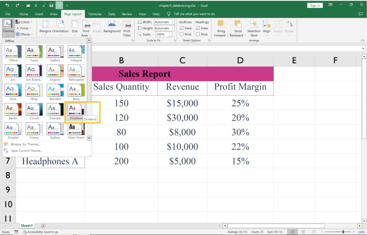Click Bring Forward icon
367x235 pixels.
click(x=221, y=28)
